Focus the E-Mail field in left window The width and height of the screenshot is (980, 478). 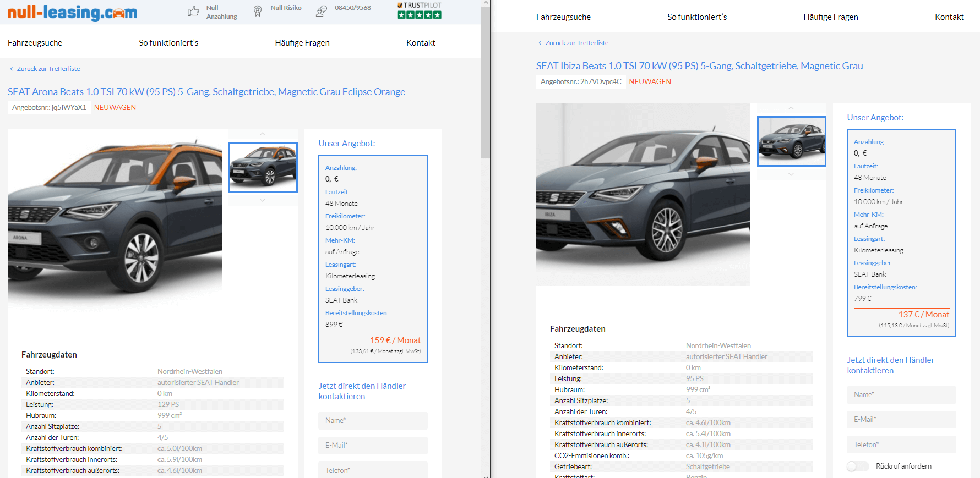[x=373, y=445]
